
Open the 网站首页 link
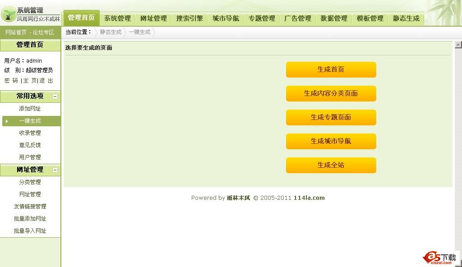point(16,32)
